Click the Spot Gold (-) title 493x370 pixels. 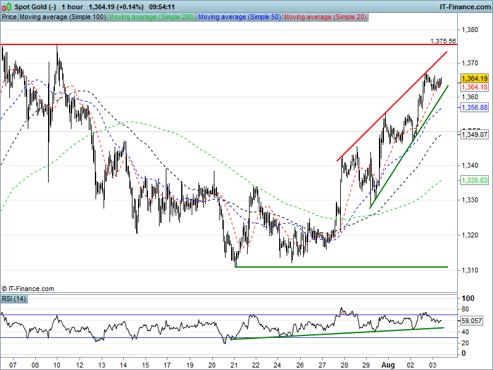[35, 7]
